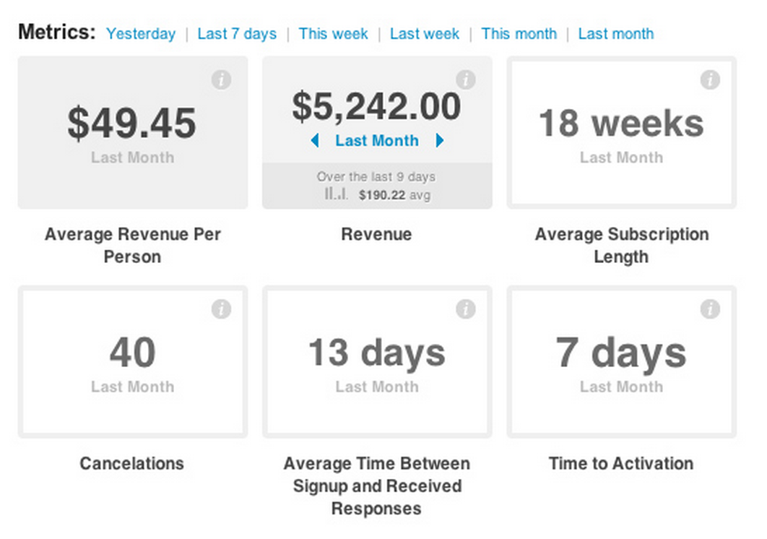
Task: Show metrics for This month
Action: (519, 34)
